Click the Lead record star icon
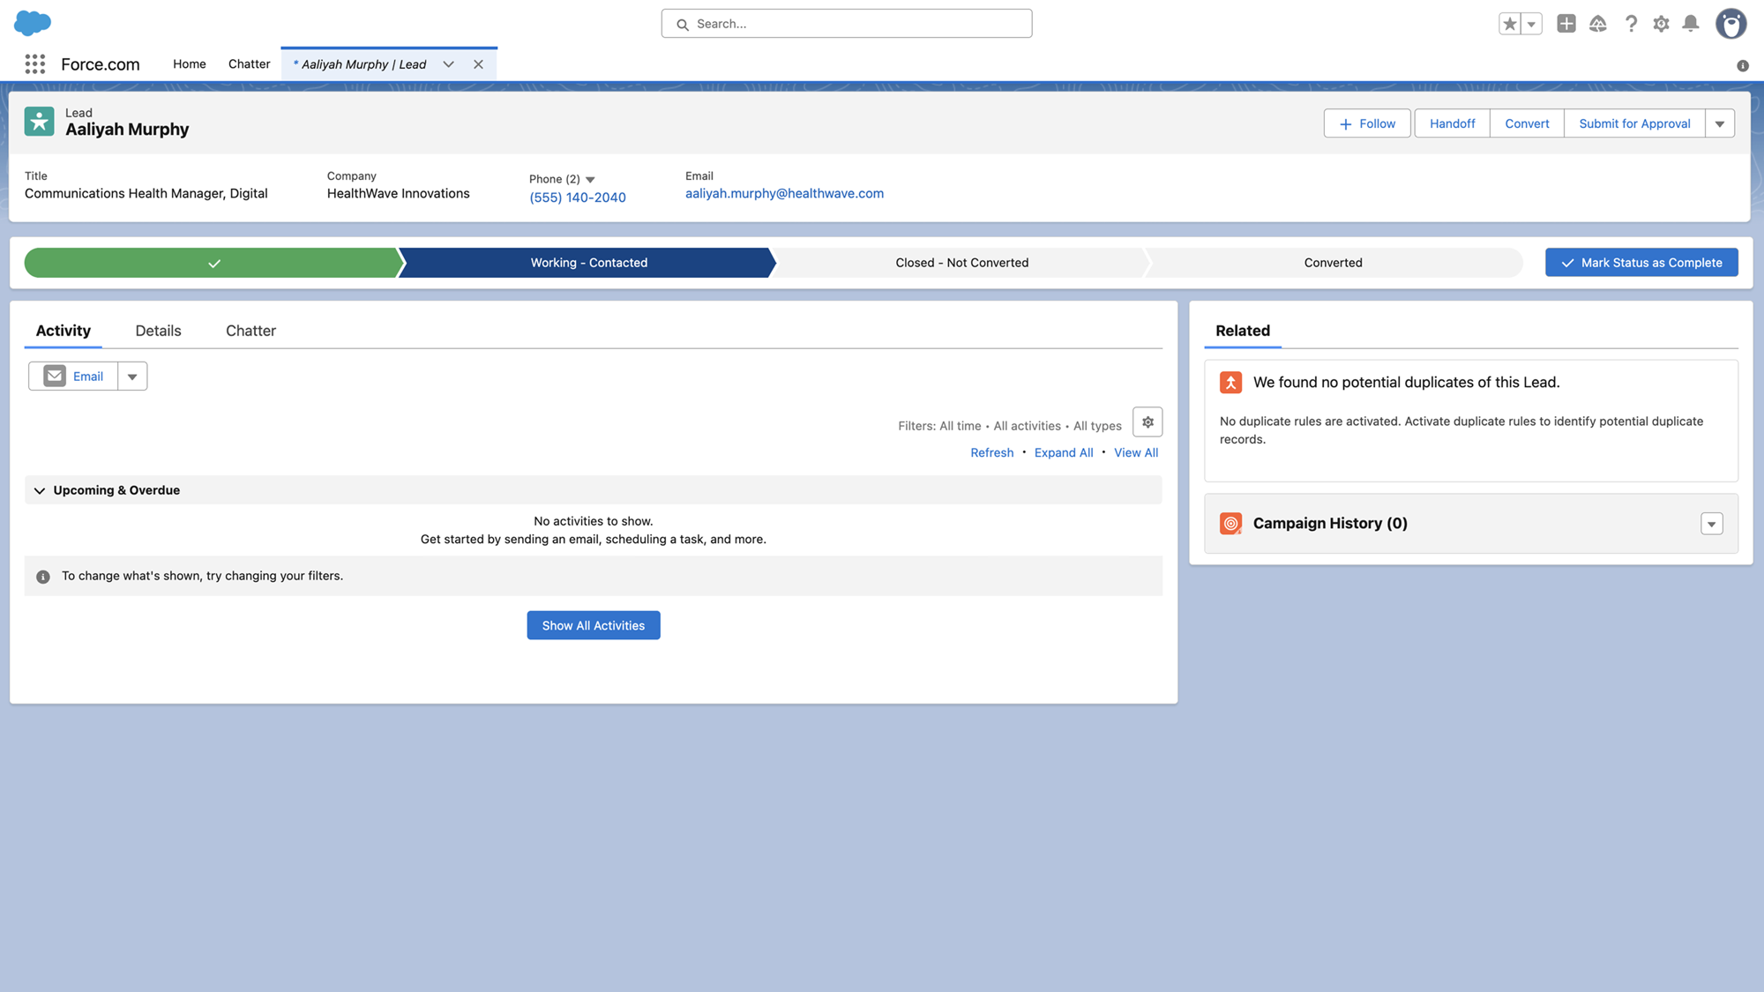This screenshot has height=992, width=1764. [x=39, y=122]
